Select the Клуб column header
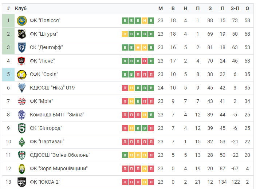The width and height of the screenshot is (256, 191). [x=21, y=8]
